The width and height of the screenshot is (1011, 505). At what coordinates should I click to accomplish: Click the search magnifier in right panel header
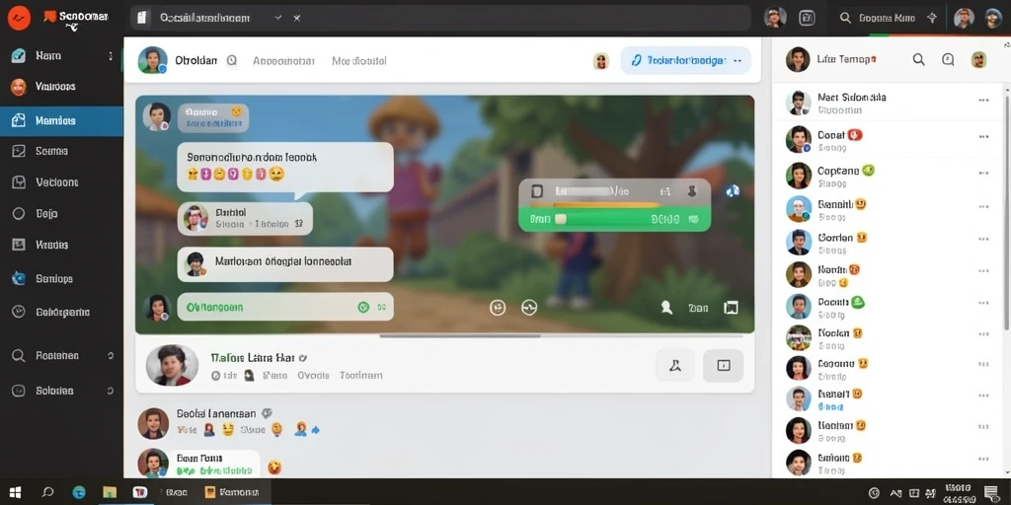(919, 60)
